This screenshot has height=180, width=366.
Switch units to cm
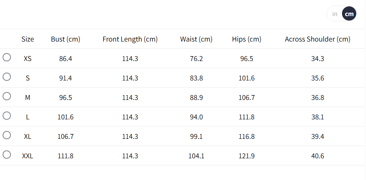(349, 14)
